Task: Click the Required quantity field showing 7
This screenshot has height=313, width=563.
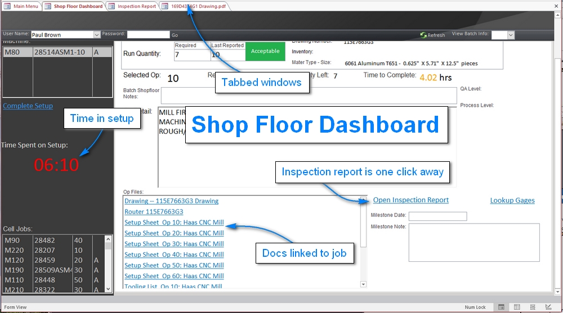Action: 192,55
